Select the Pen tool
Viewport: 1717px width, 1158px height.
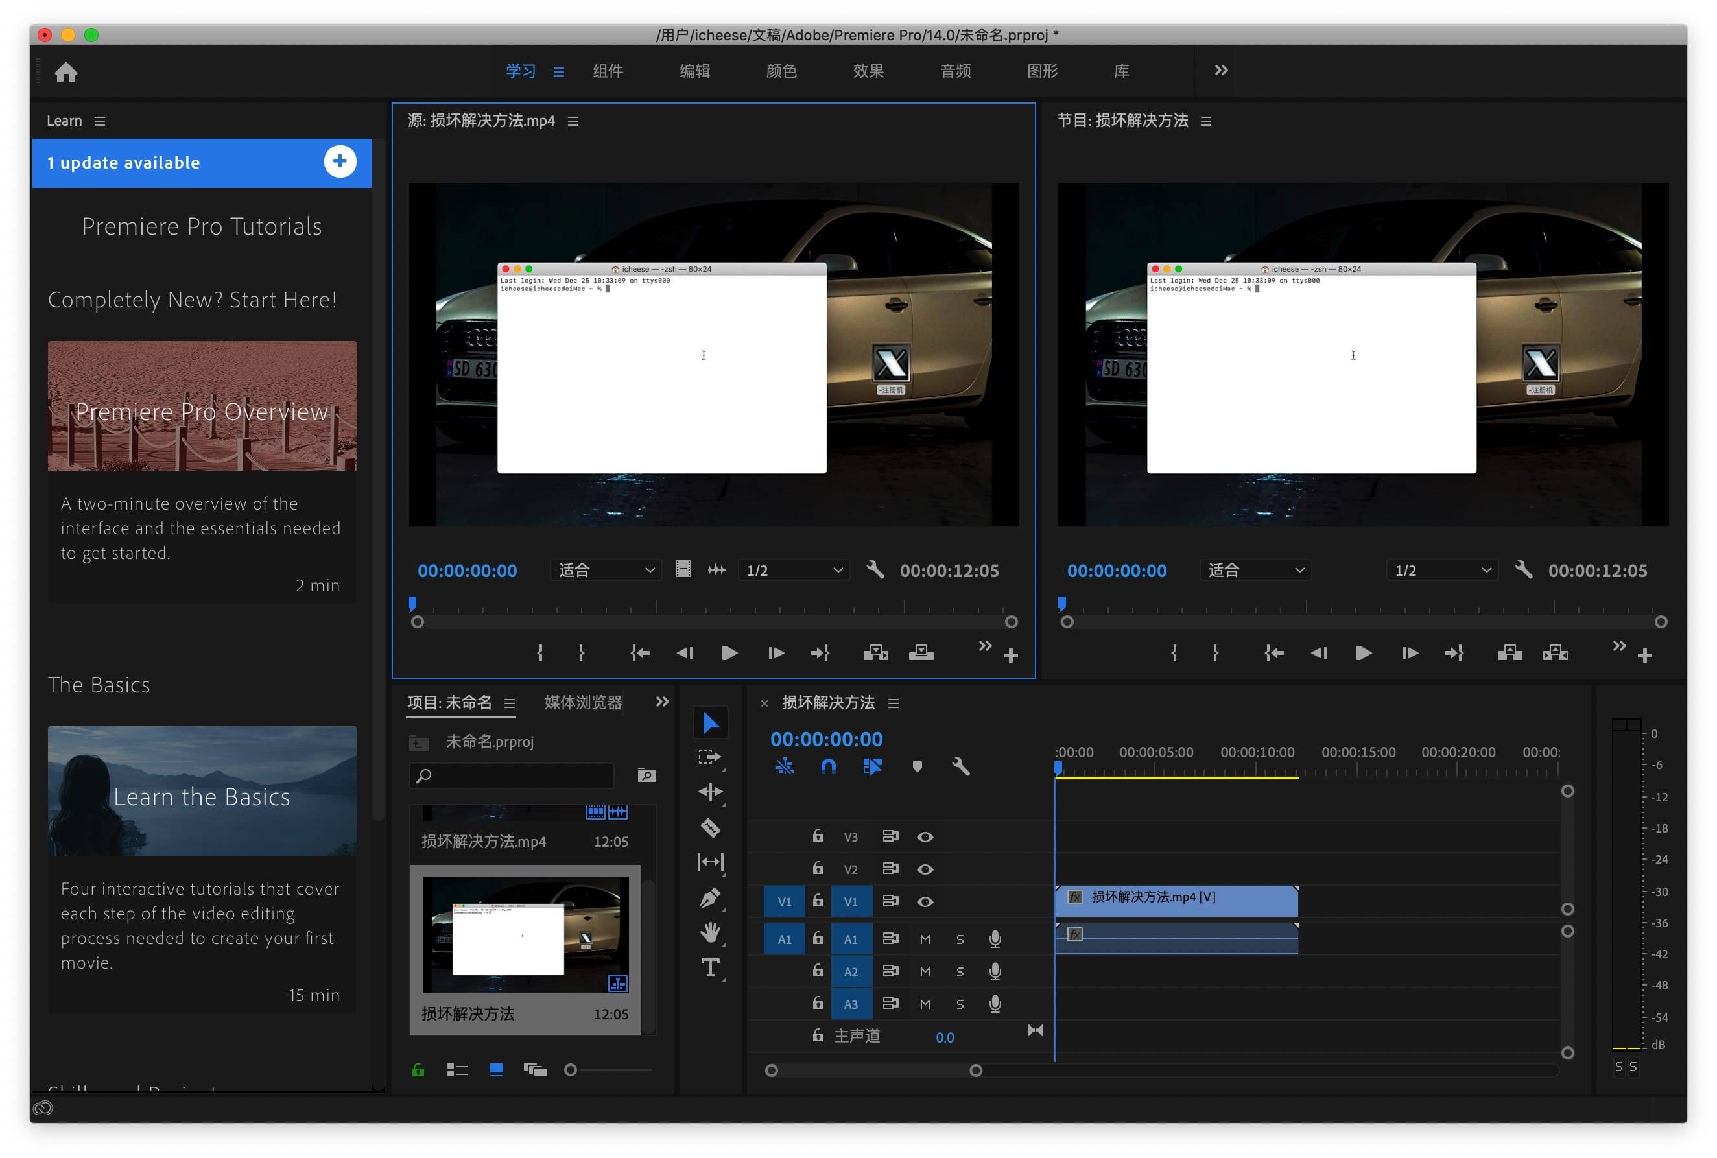710,898
